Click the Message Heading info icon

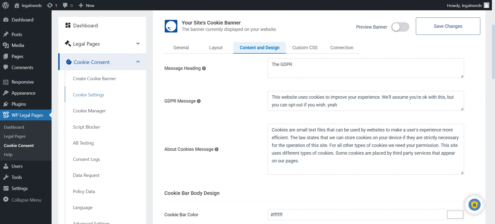coord(204,68)
